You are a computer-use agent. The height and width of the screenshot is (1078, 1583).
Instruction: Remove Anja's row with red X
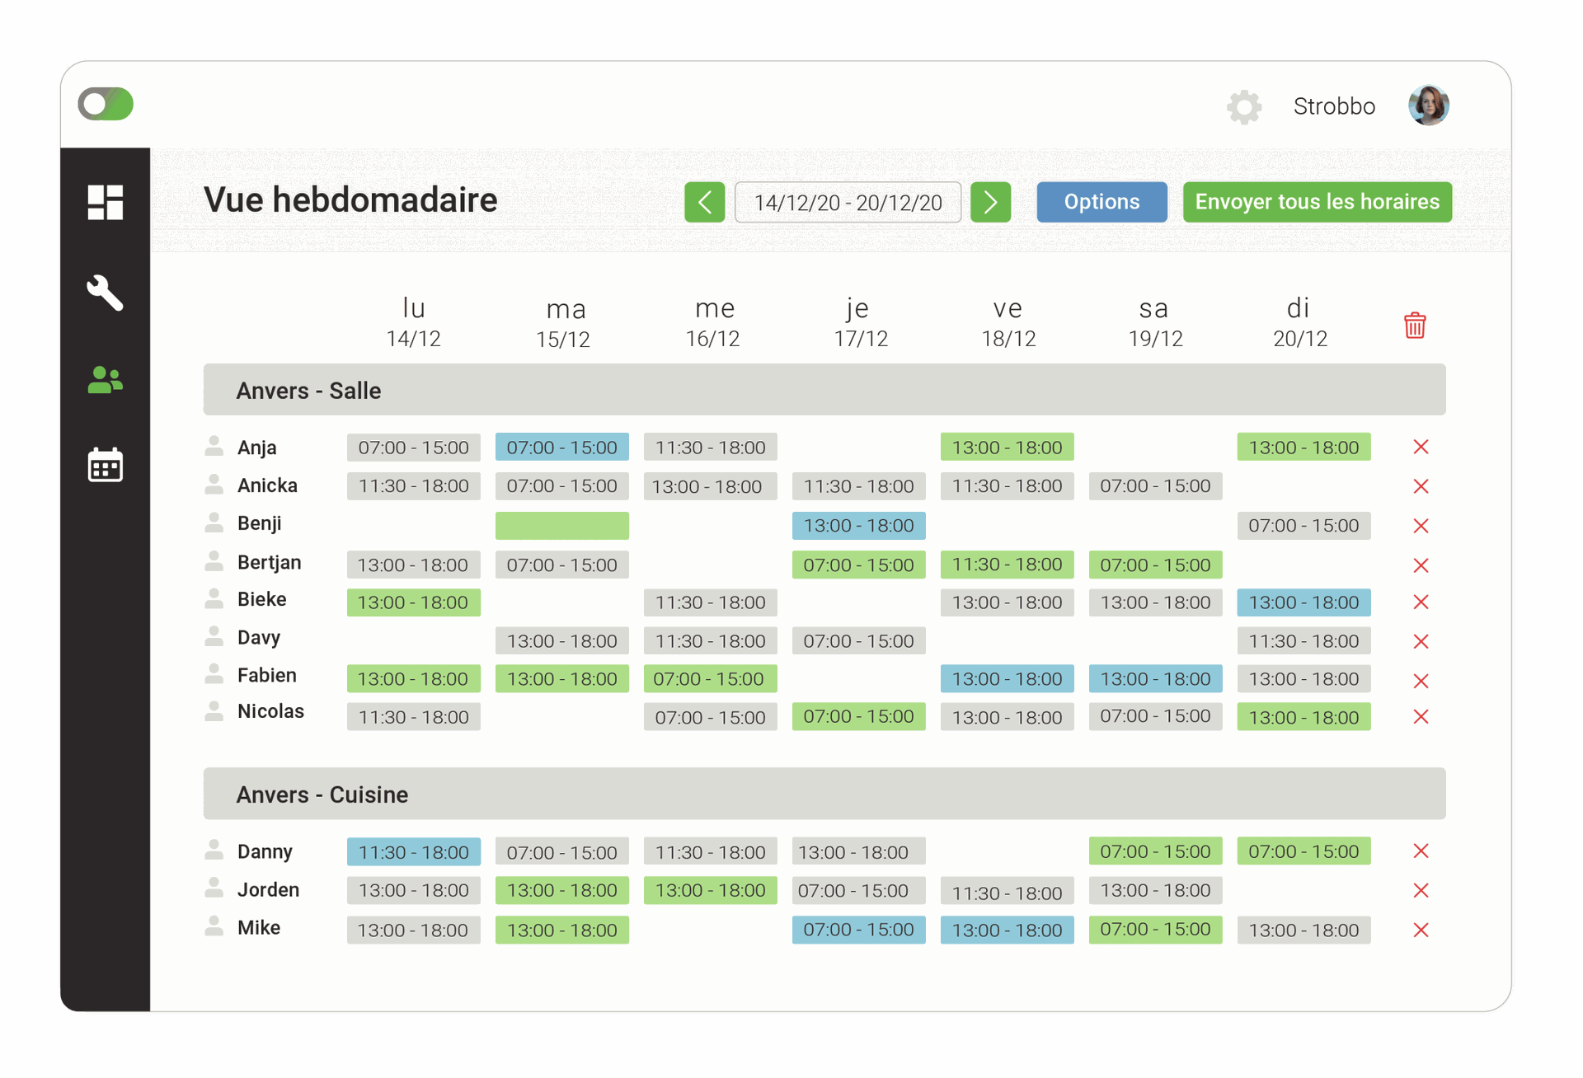(x=1421, y=447)
